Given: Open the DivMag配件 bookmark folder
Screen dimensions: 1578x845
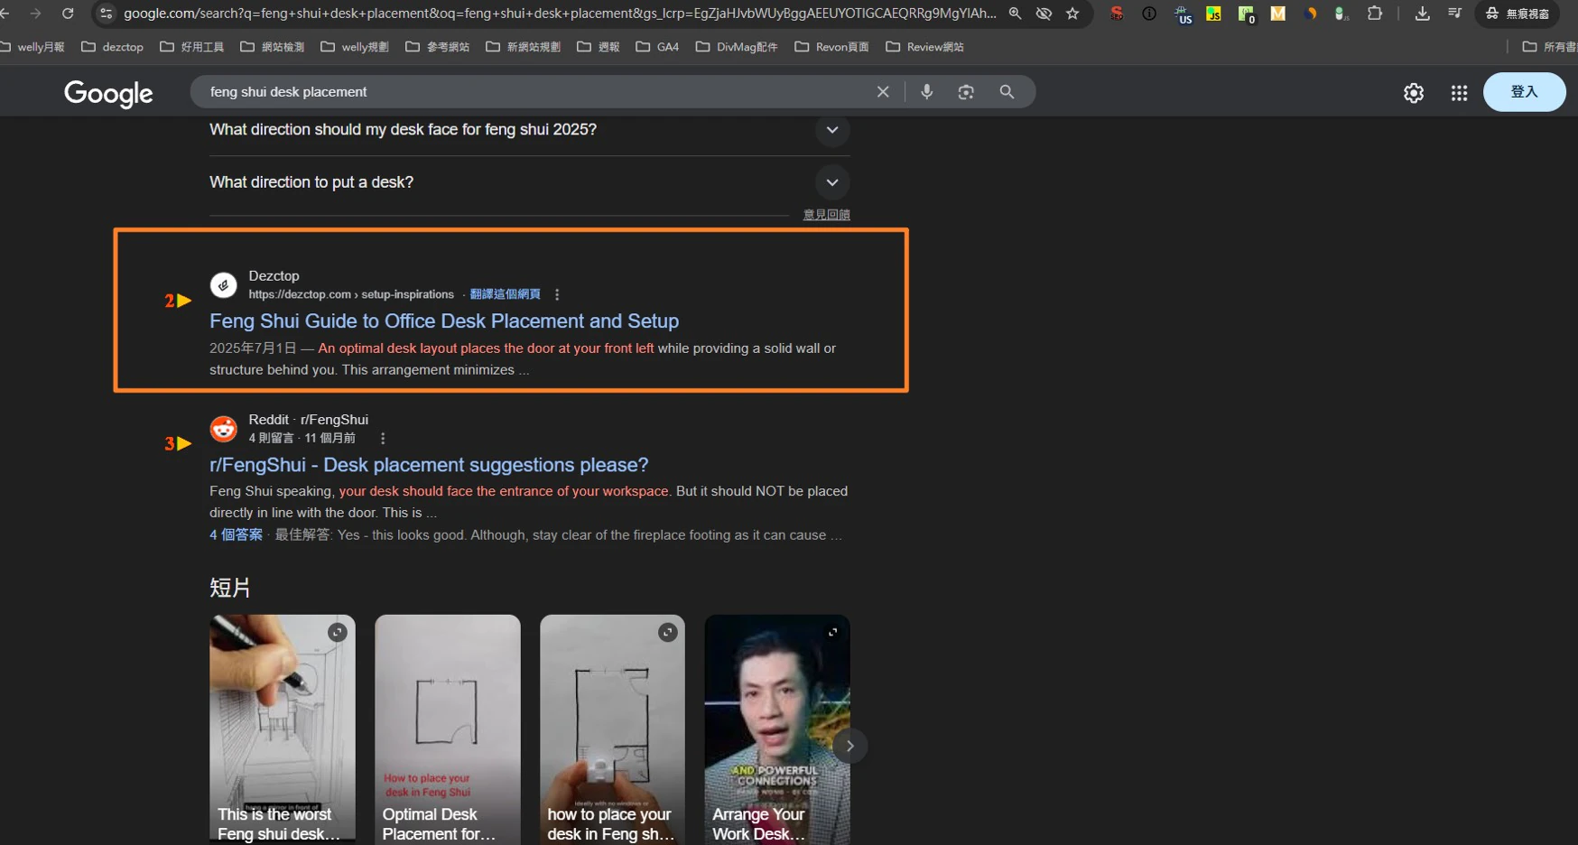Looking at the screenshot, I should [737, 47].
